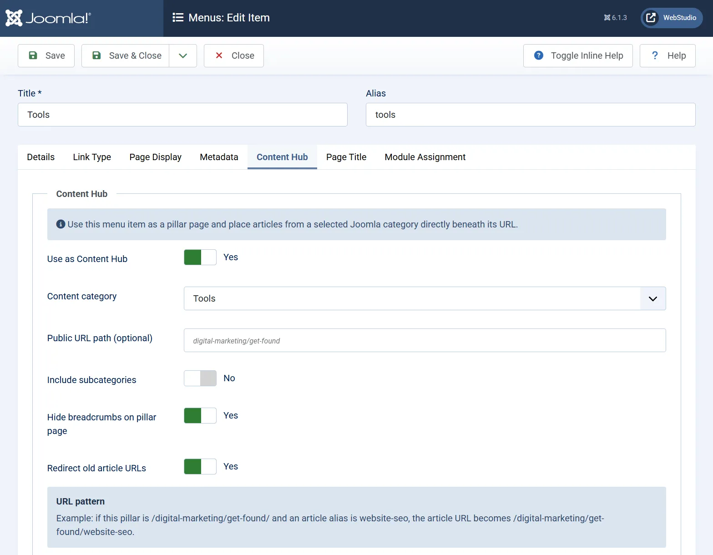The height and width of the screenshot is (555, 713).
Task: Expand the Save & Close dropdown arrow
Action: coord(183,55)
